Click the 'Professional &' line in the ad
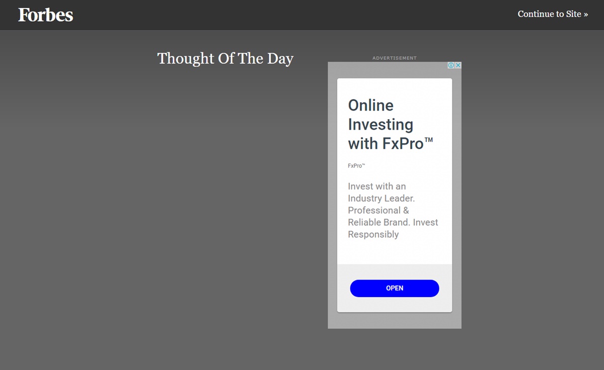Image resolution: width=604 pixels, height=370 pixels. click(x=378, y=210)
